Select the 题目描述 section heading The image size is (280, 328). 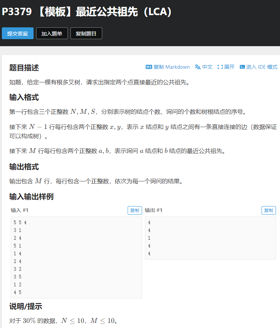(24, 68)
